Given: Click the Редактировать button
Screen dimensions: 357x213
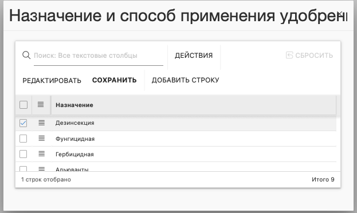Looking at the screenshot, I should (52, 81).
